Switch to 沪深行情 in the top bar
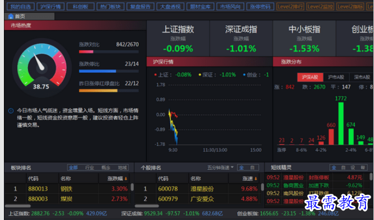The image size is (374, 220). coord(50,7)
